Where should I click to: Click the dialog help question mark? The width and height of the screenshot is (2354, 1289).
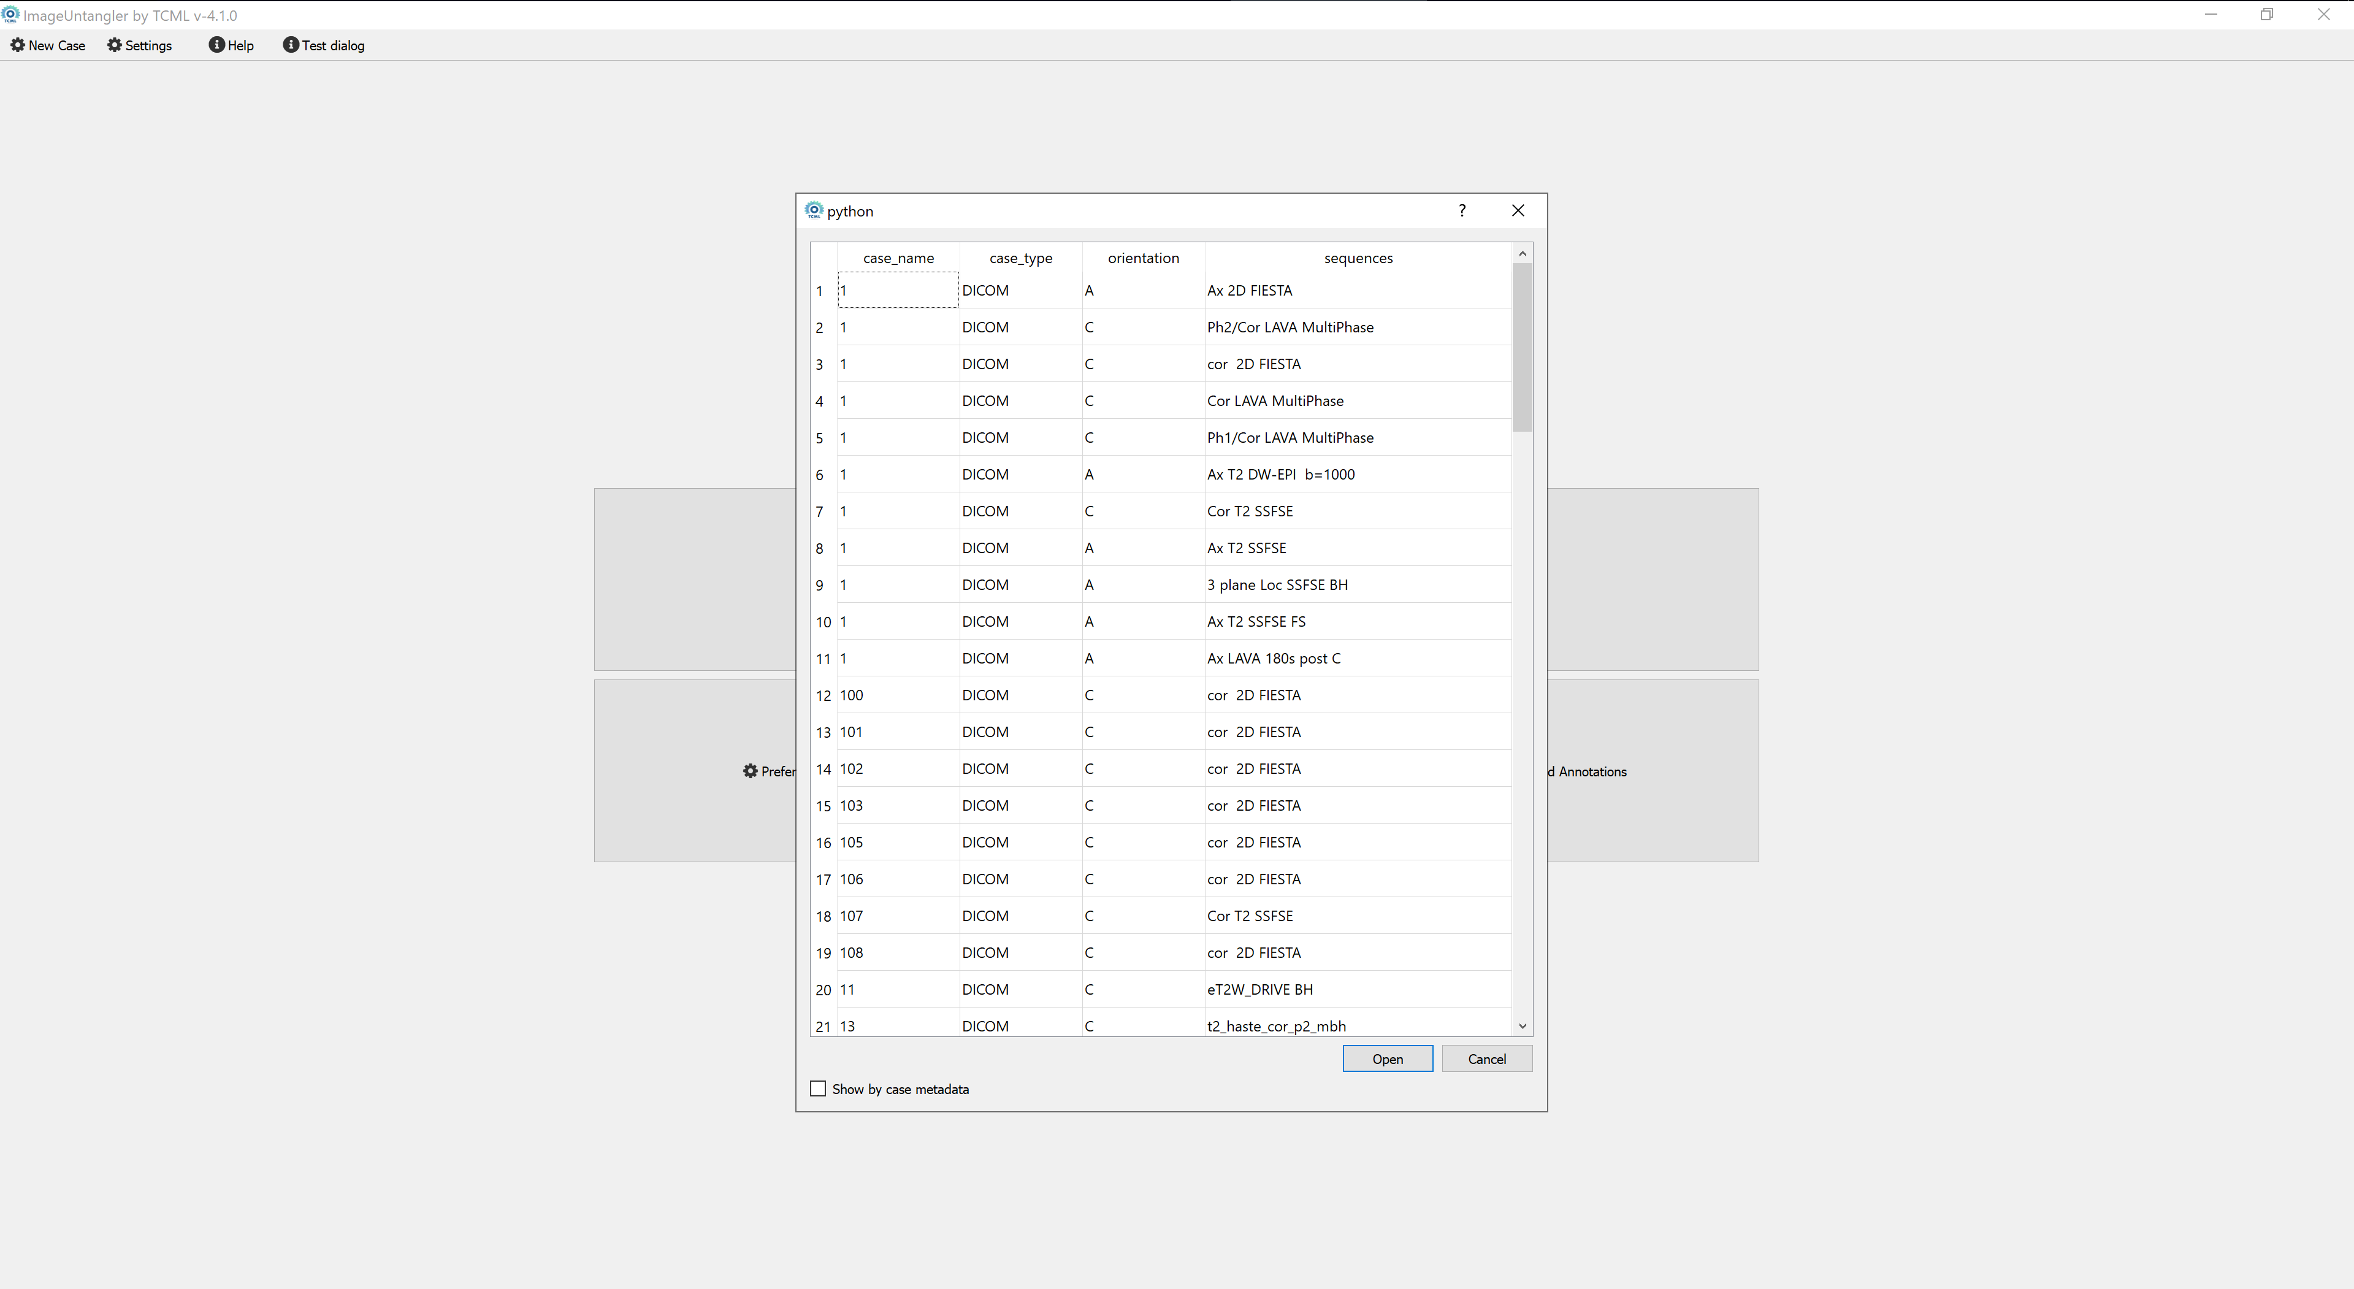pyautogui.click(x=1462, y=210)
